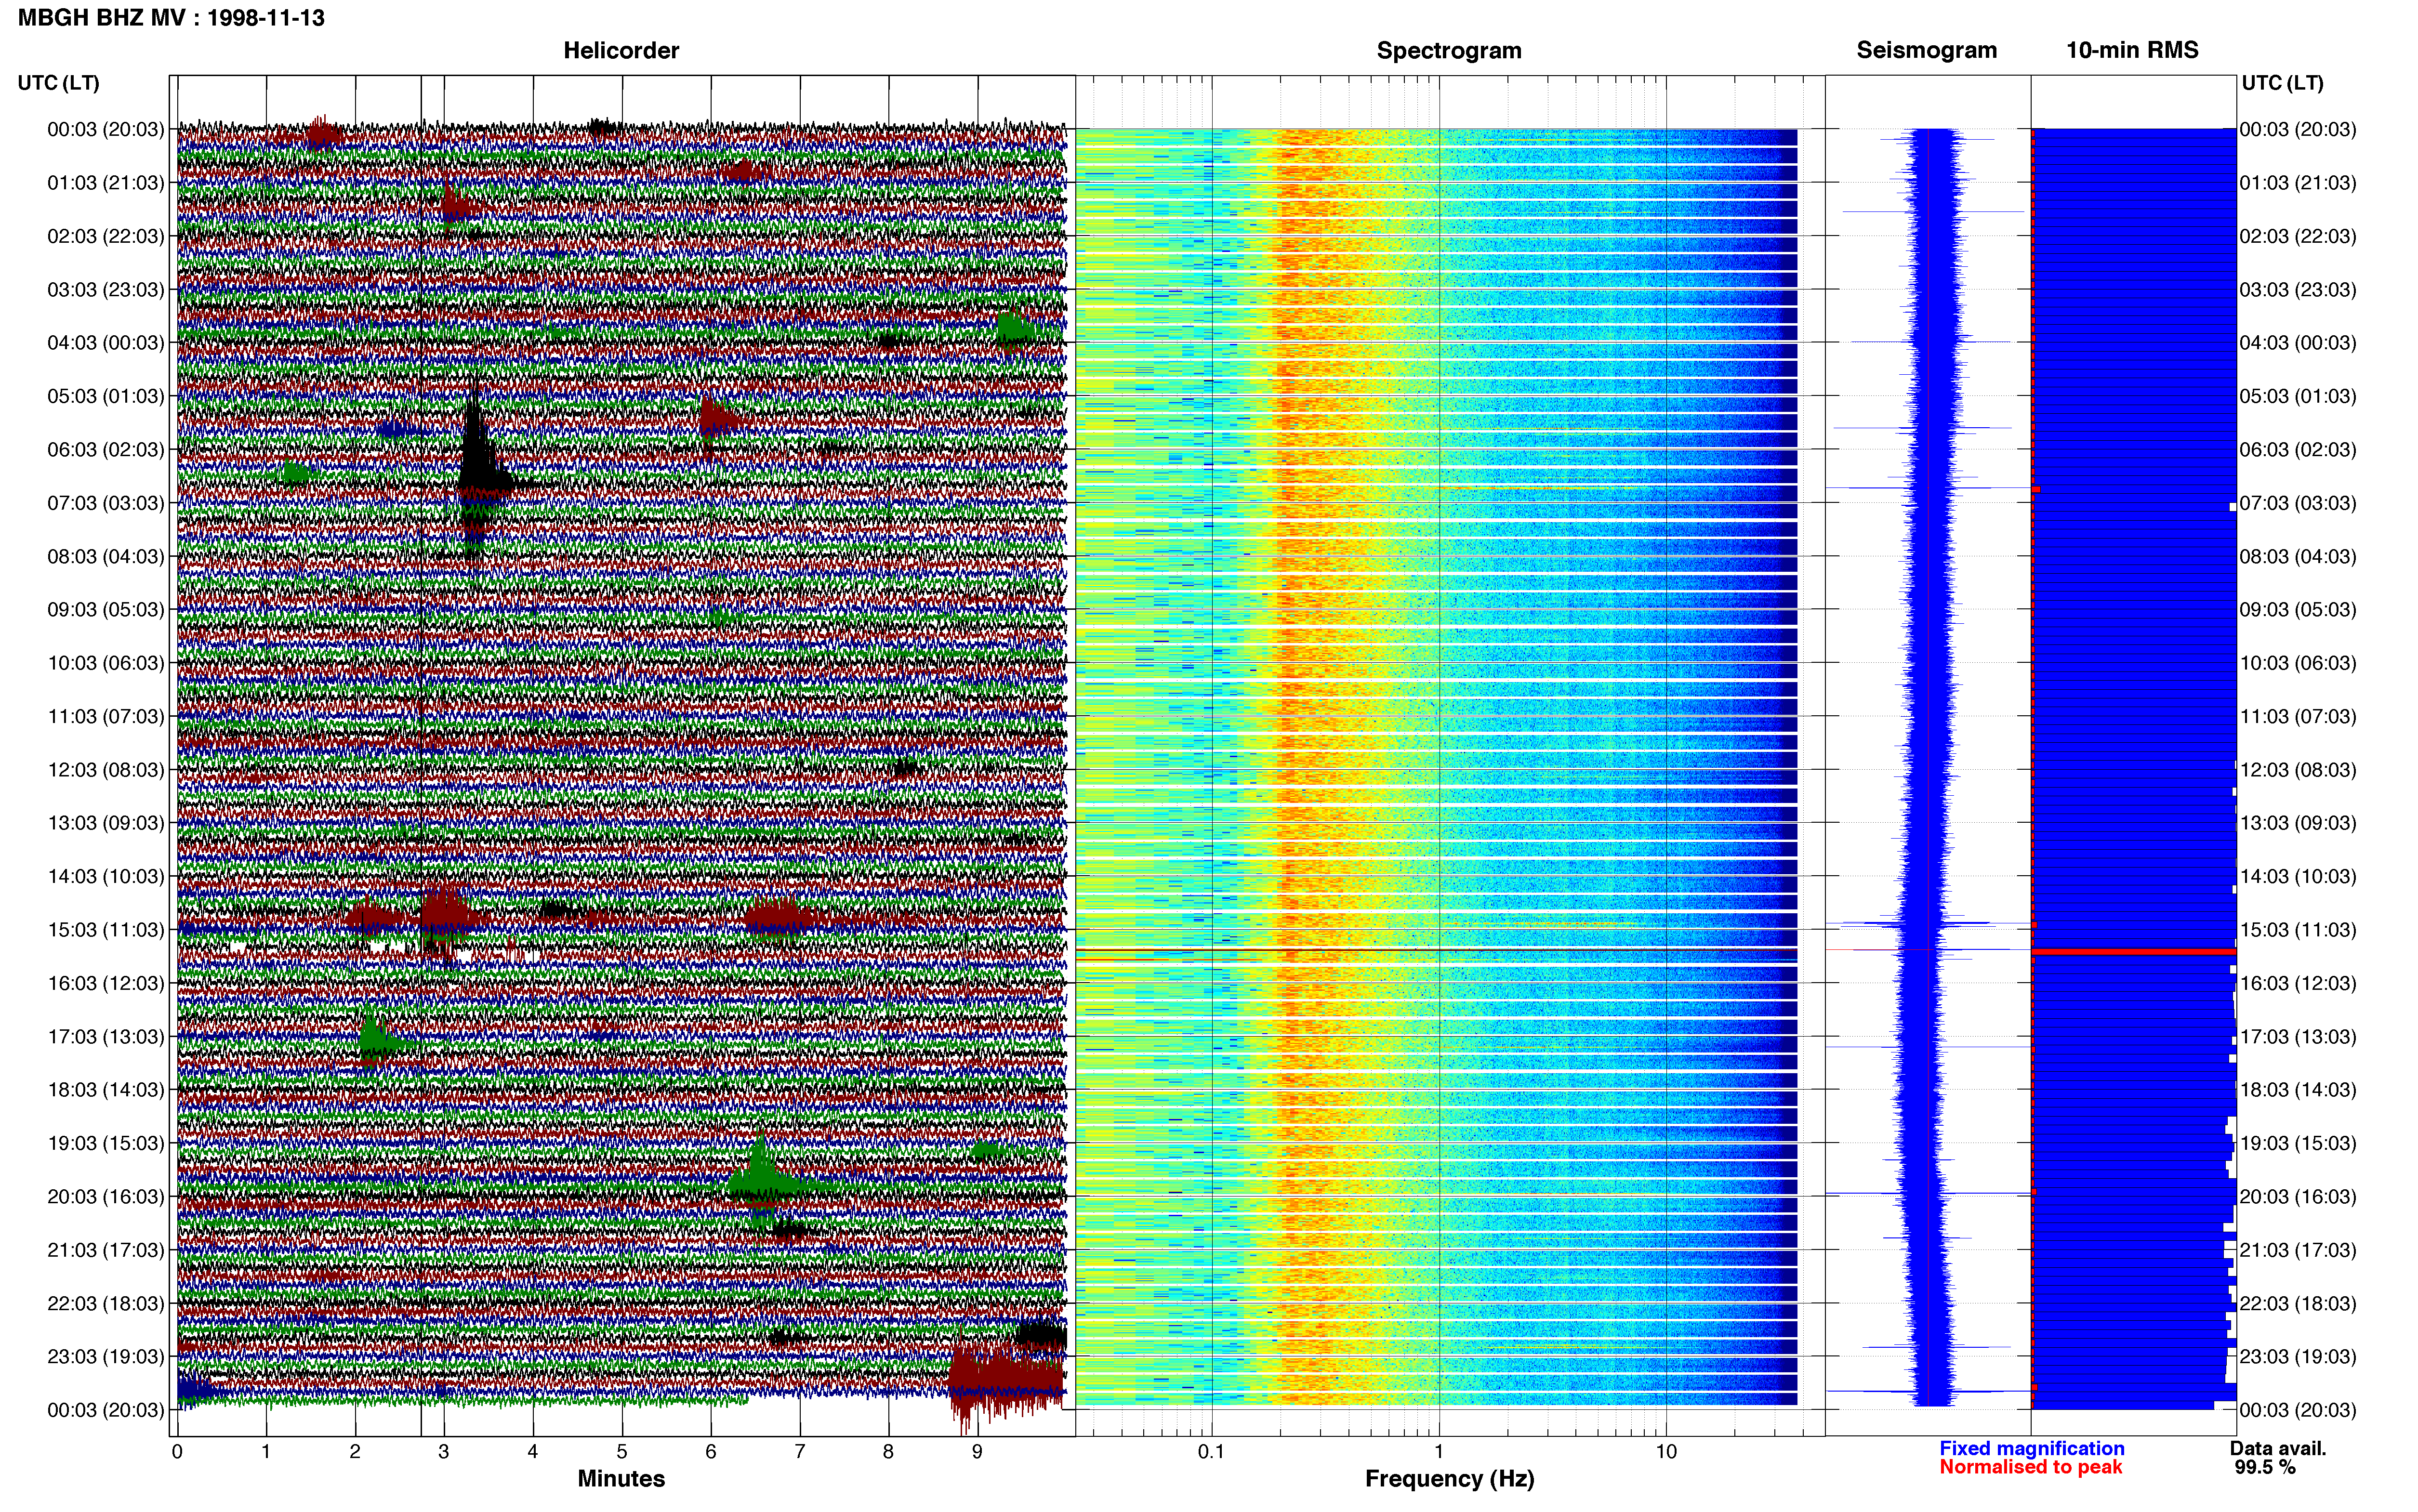
Task: Click the right time label 20:03 (16:03)
Action: pos(2298,1197)
